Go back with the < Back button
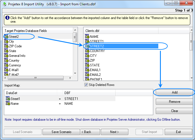Screen dimensions: 195x140 click(x=90, y=132)
